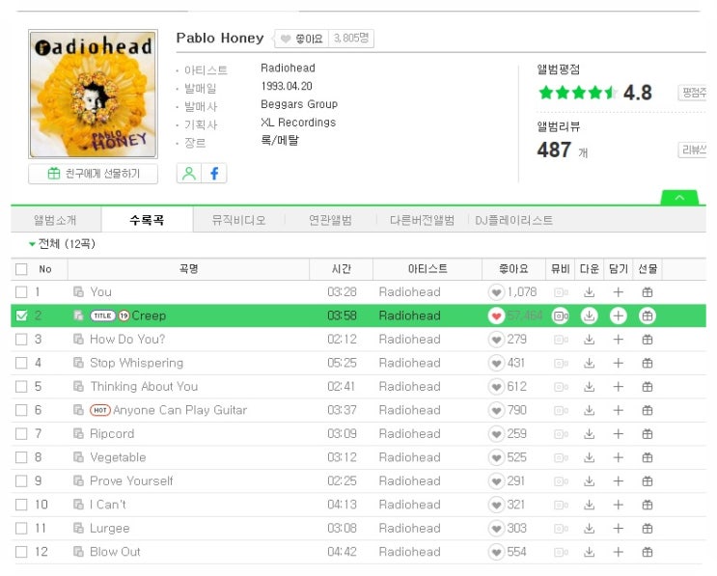Screen dimensions: 717x576
Task: Click the 3,805명 likes count
Action: click(x=351, y=39)
